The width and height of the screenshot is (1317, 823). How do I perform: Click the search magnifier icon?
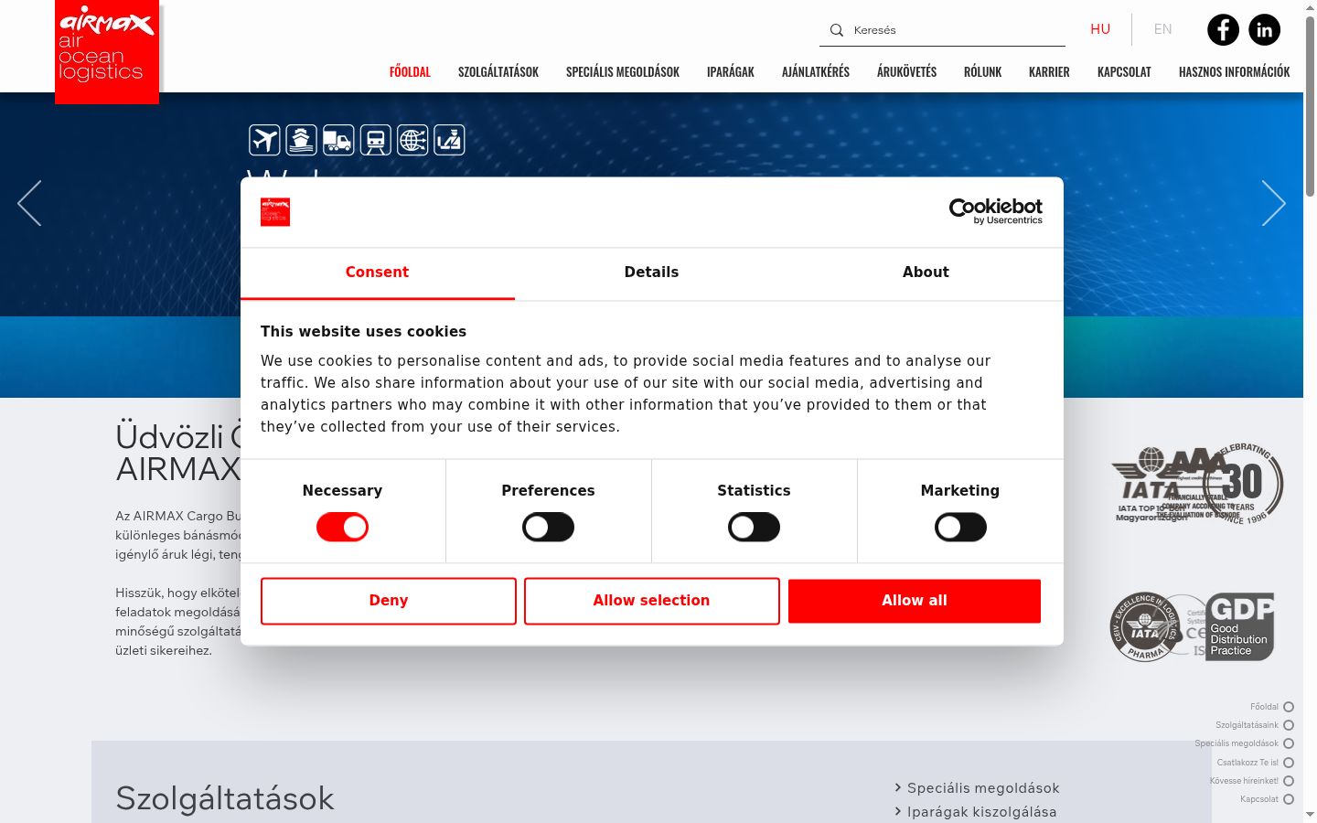pyautogui.click(x=836, y=30)
